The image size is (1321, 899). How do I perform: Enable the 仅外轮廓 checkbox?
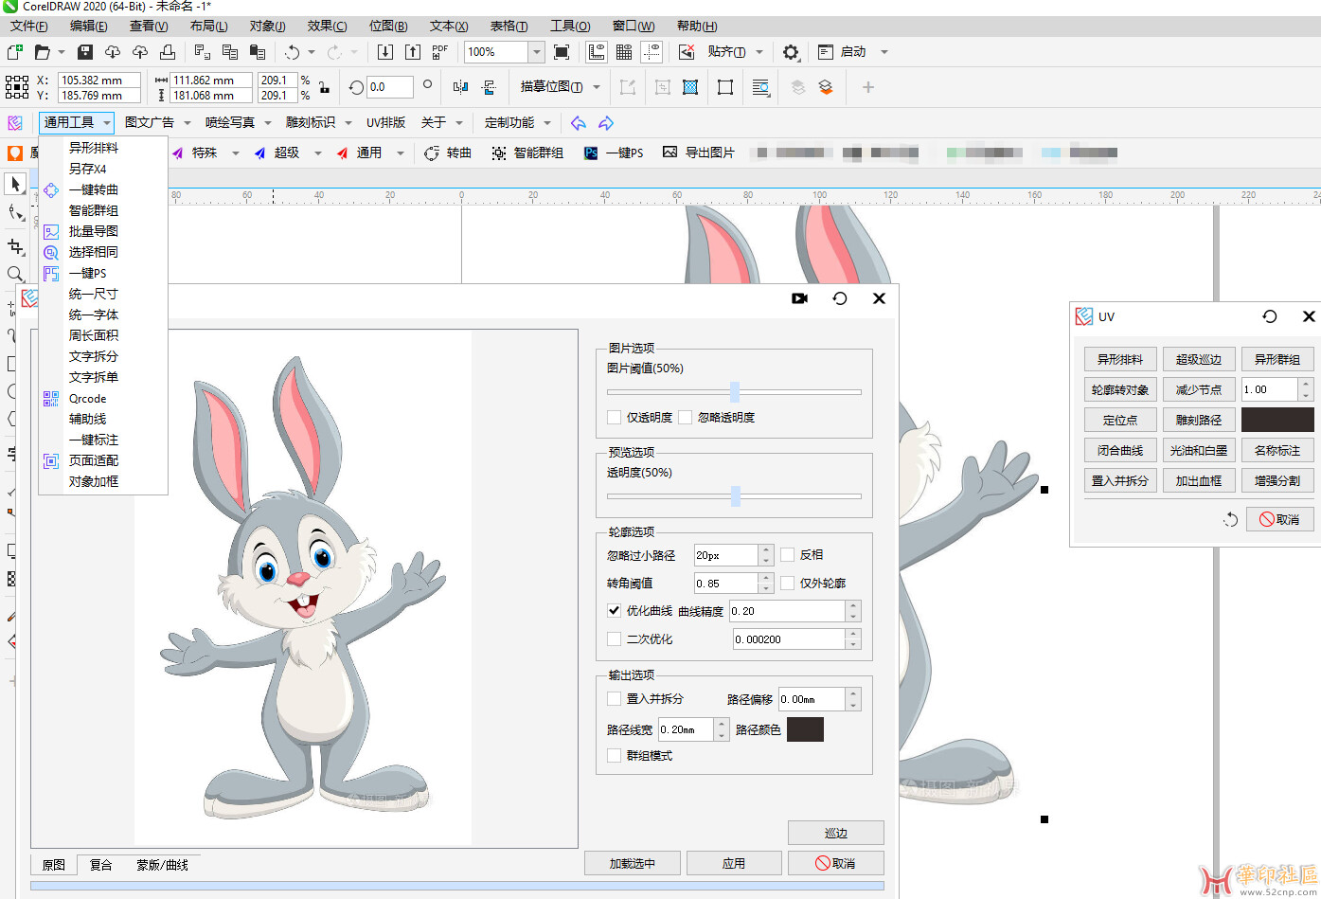787,583
